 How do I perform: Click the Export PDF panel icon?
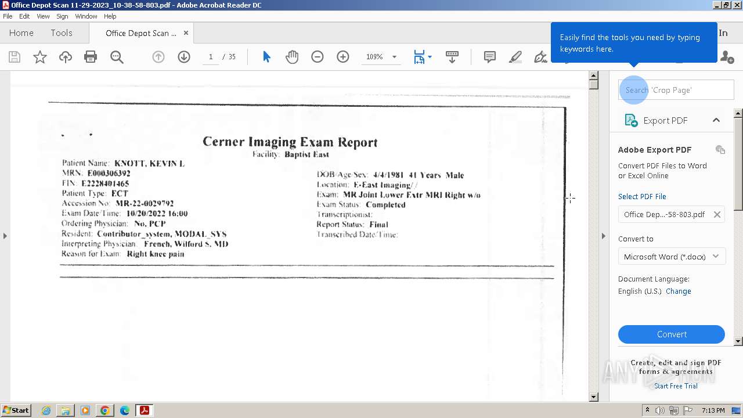pos(631,120)
